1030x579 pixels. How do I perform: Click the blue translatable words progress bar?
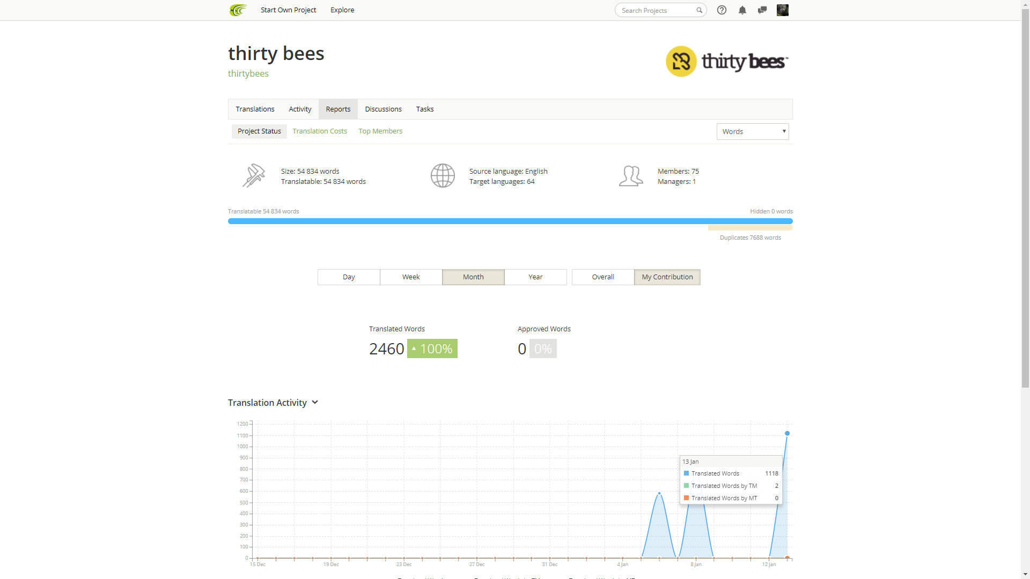point(510,221)
